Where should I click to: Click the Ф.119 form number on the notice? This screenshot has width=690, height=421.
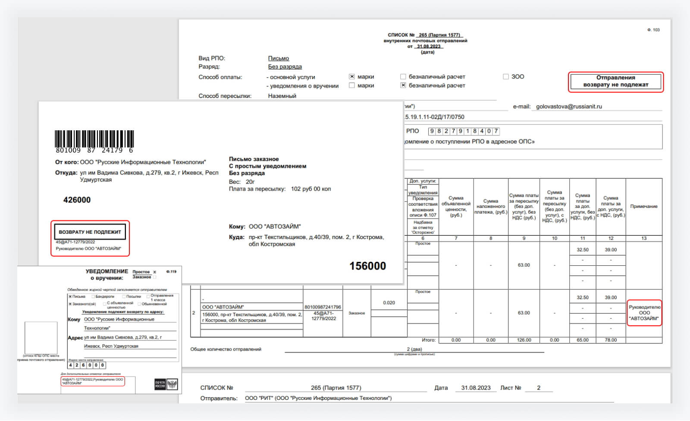tap(172, 272)
